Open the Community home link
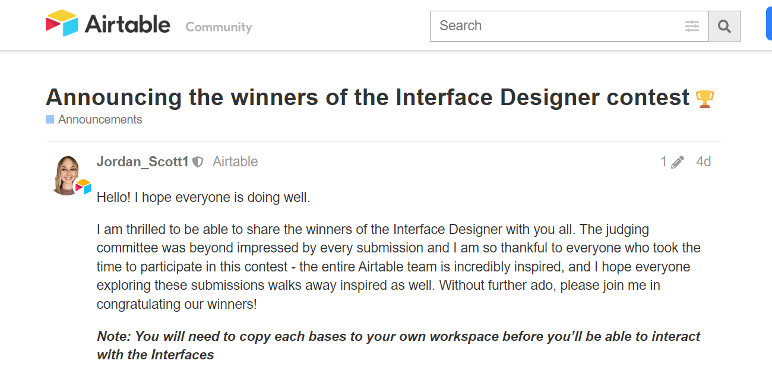 click(x=219, y=27)
